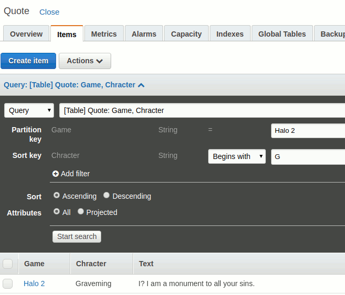Collapse the Query section header chevron
Screen dimensions: 345x295
[141, 85]
